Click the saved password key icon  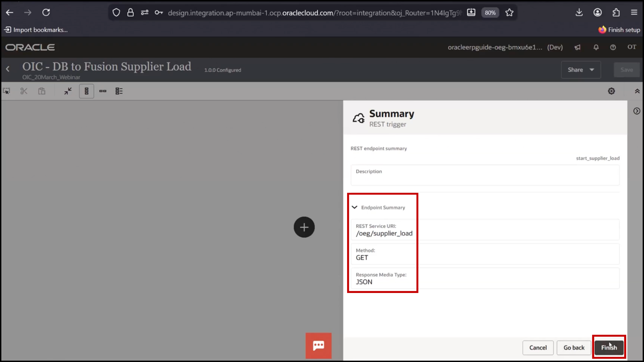tap(159, 13)
